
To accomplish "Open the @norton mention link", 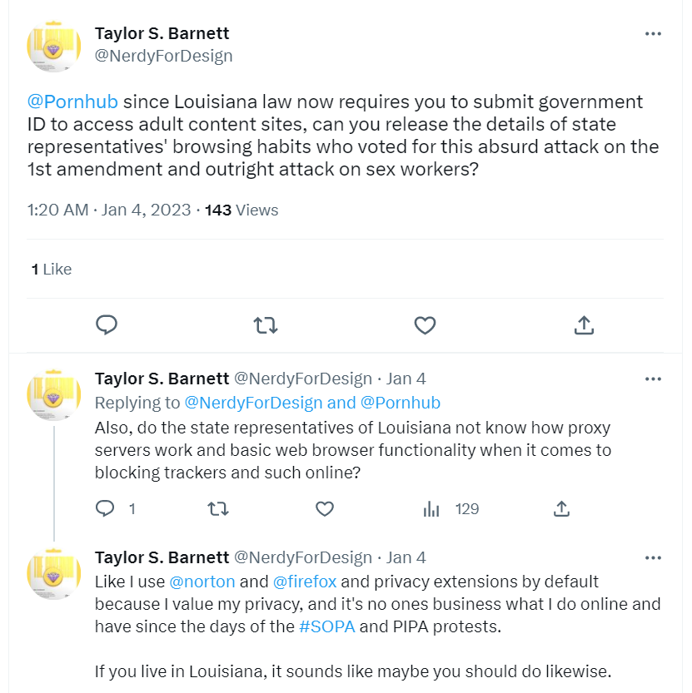I will point(202,582).
